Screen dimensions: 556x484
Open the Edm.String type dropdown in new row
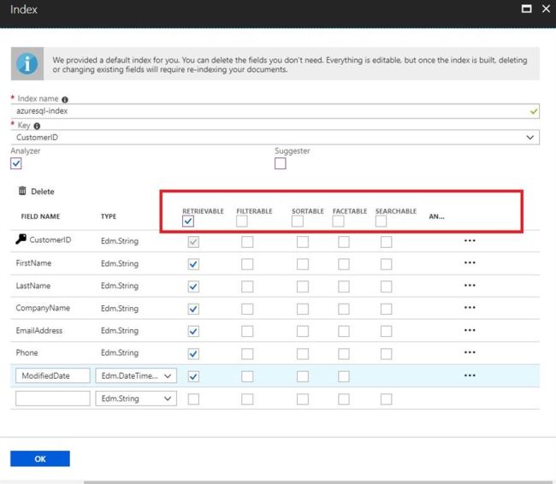pyautogui.click(x=136, y=398)
